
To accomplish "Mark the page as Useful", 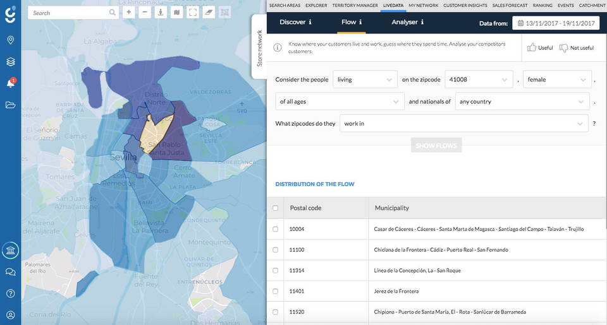I will click(x=539, y=48).
